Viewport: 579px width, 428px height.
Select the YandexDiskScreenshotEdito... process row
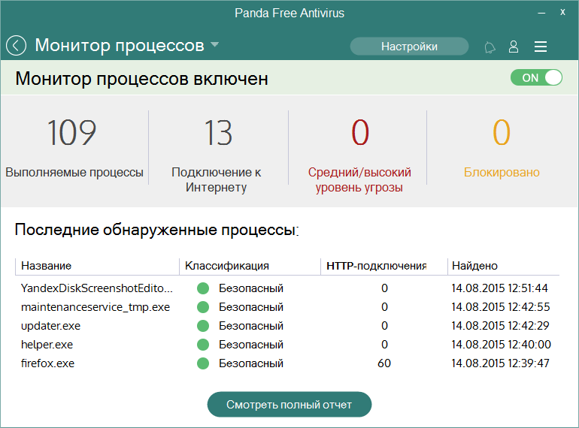[x=287, y=288]
